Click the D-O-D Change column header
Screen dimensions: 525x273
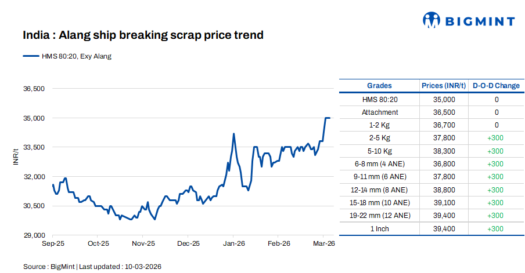click(496, 86)
